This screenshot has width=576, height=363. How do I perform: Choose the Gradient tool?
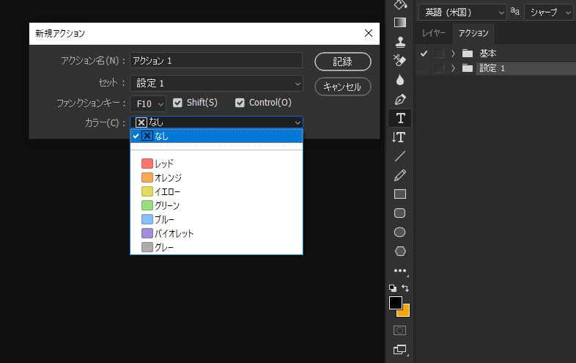tap(400, 23)
